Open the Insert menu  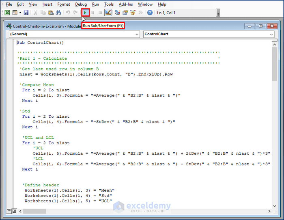tap(47, 4)
